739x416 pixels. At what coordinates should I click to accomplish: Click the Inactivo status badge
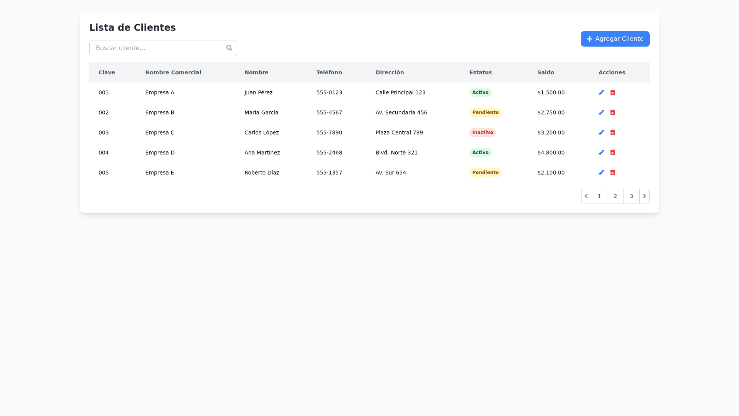coord(482,133)
